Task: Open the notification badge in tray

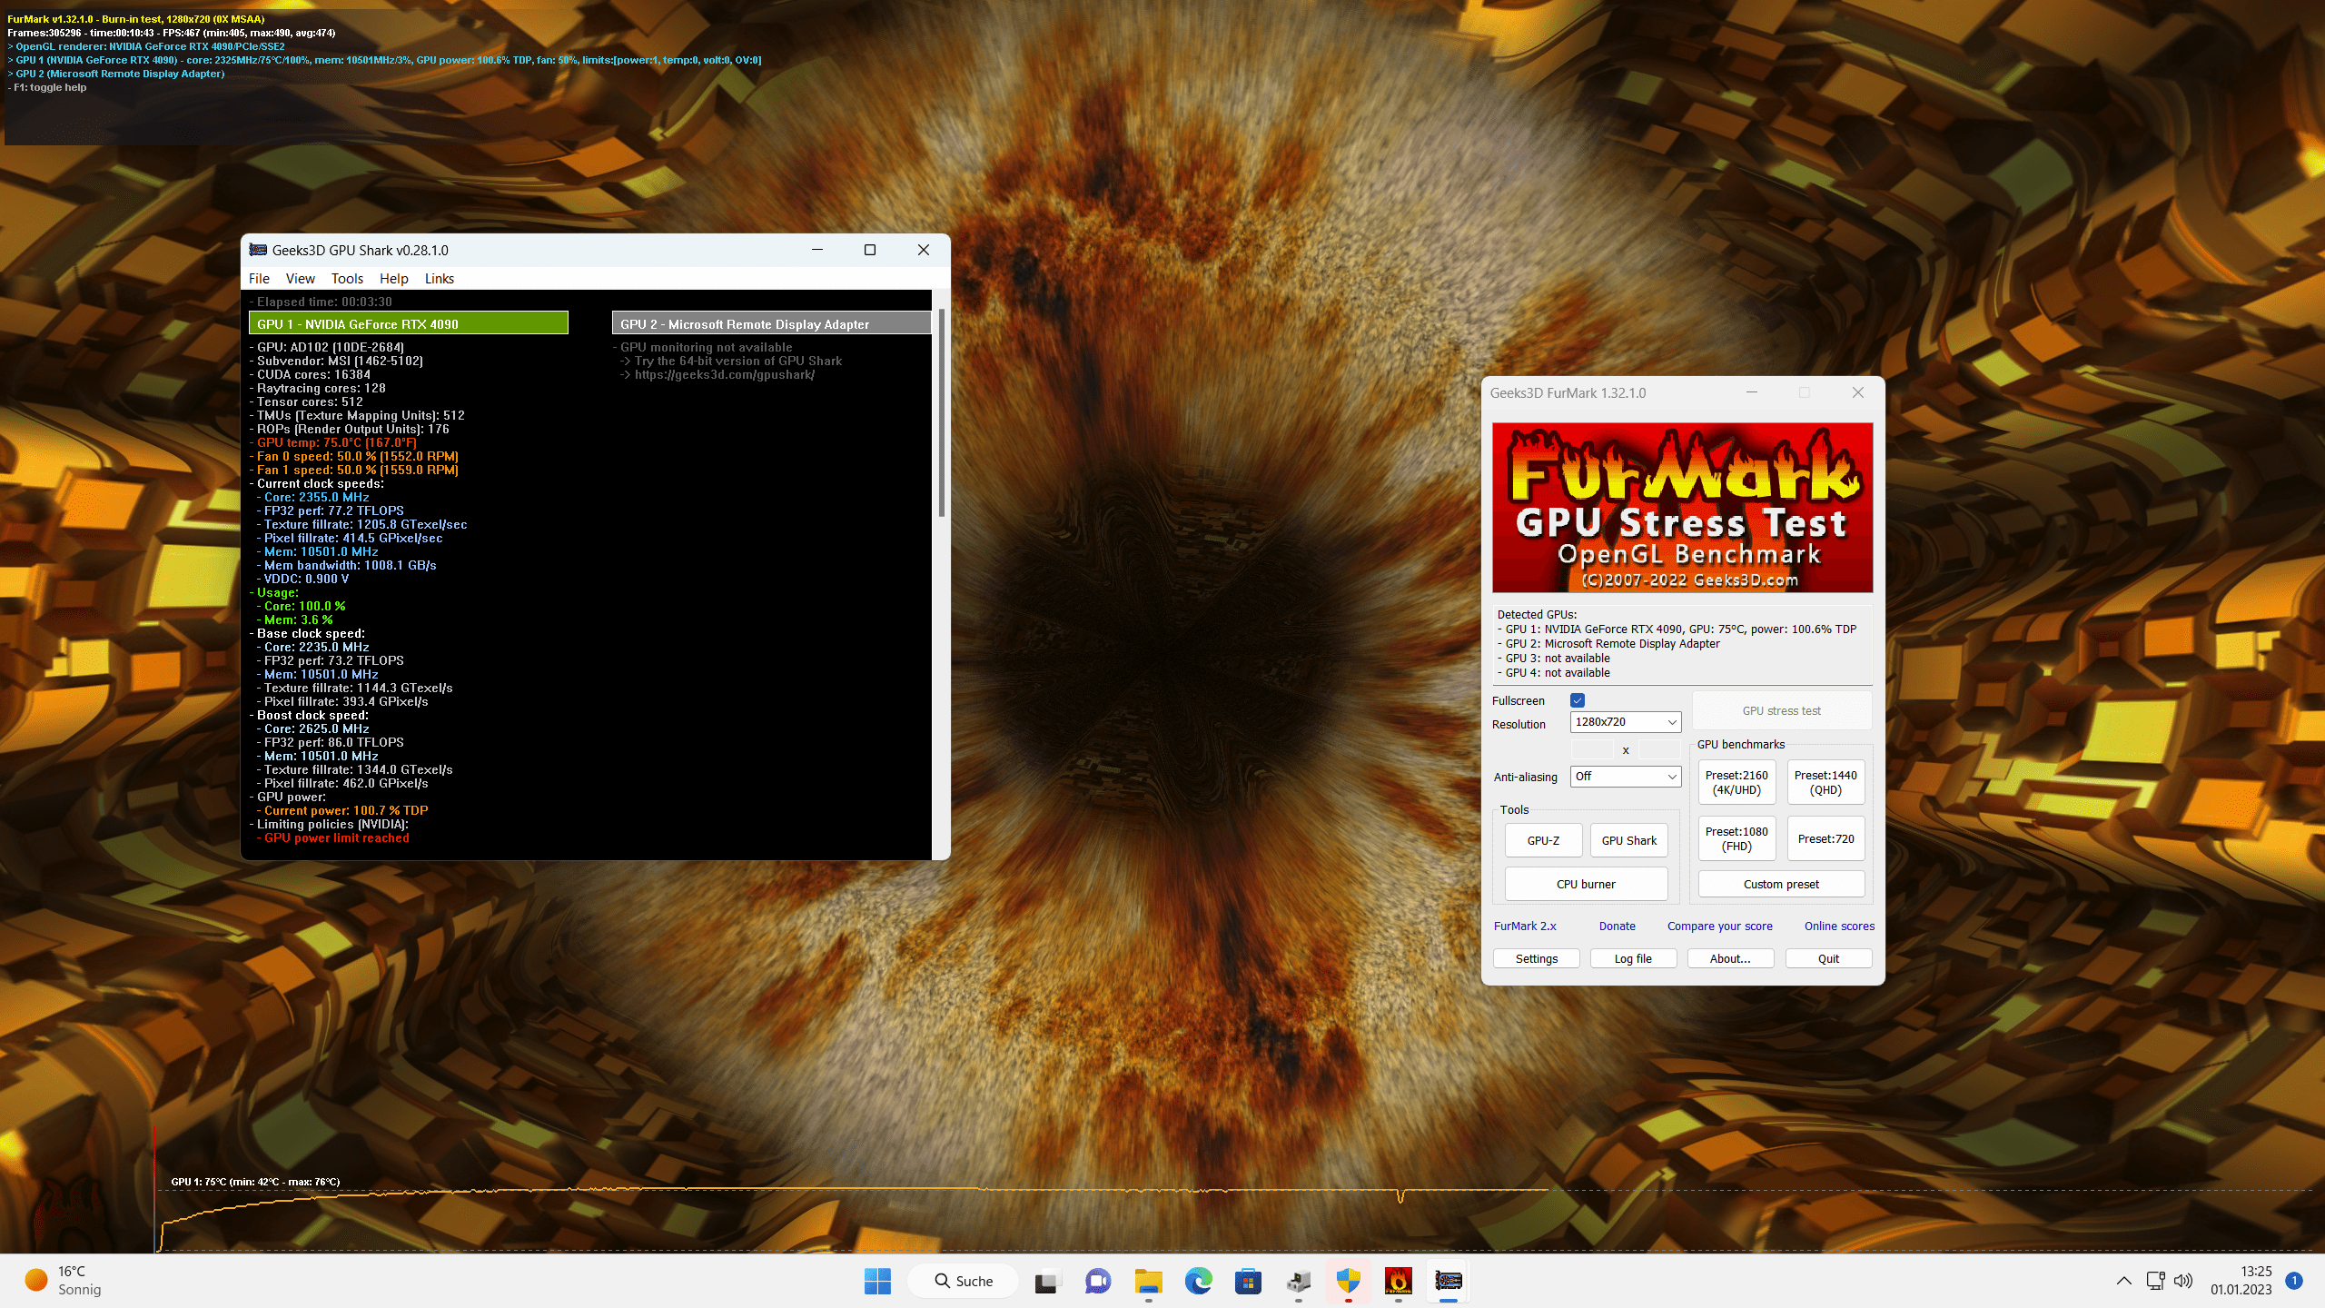Action: tap(2294, 1281)
